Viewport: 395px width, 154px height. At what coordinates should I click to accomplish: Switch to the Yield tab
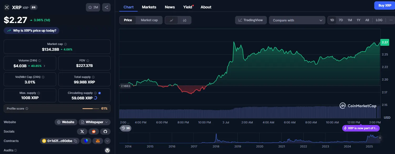[x=188, y=7]
